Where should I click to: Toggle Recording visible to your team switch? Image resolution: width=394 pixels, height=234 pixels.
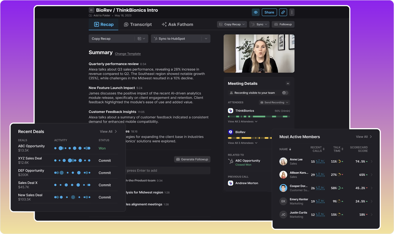coord(285,93)
